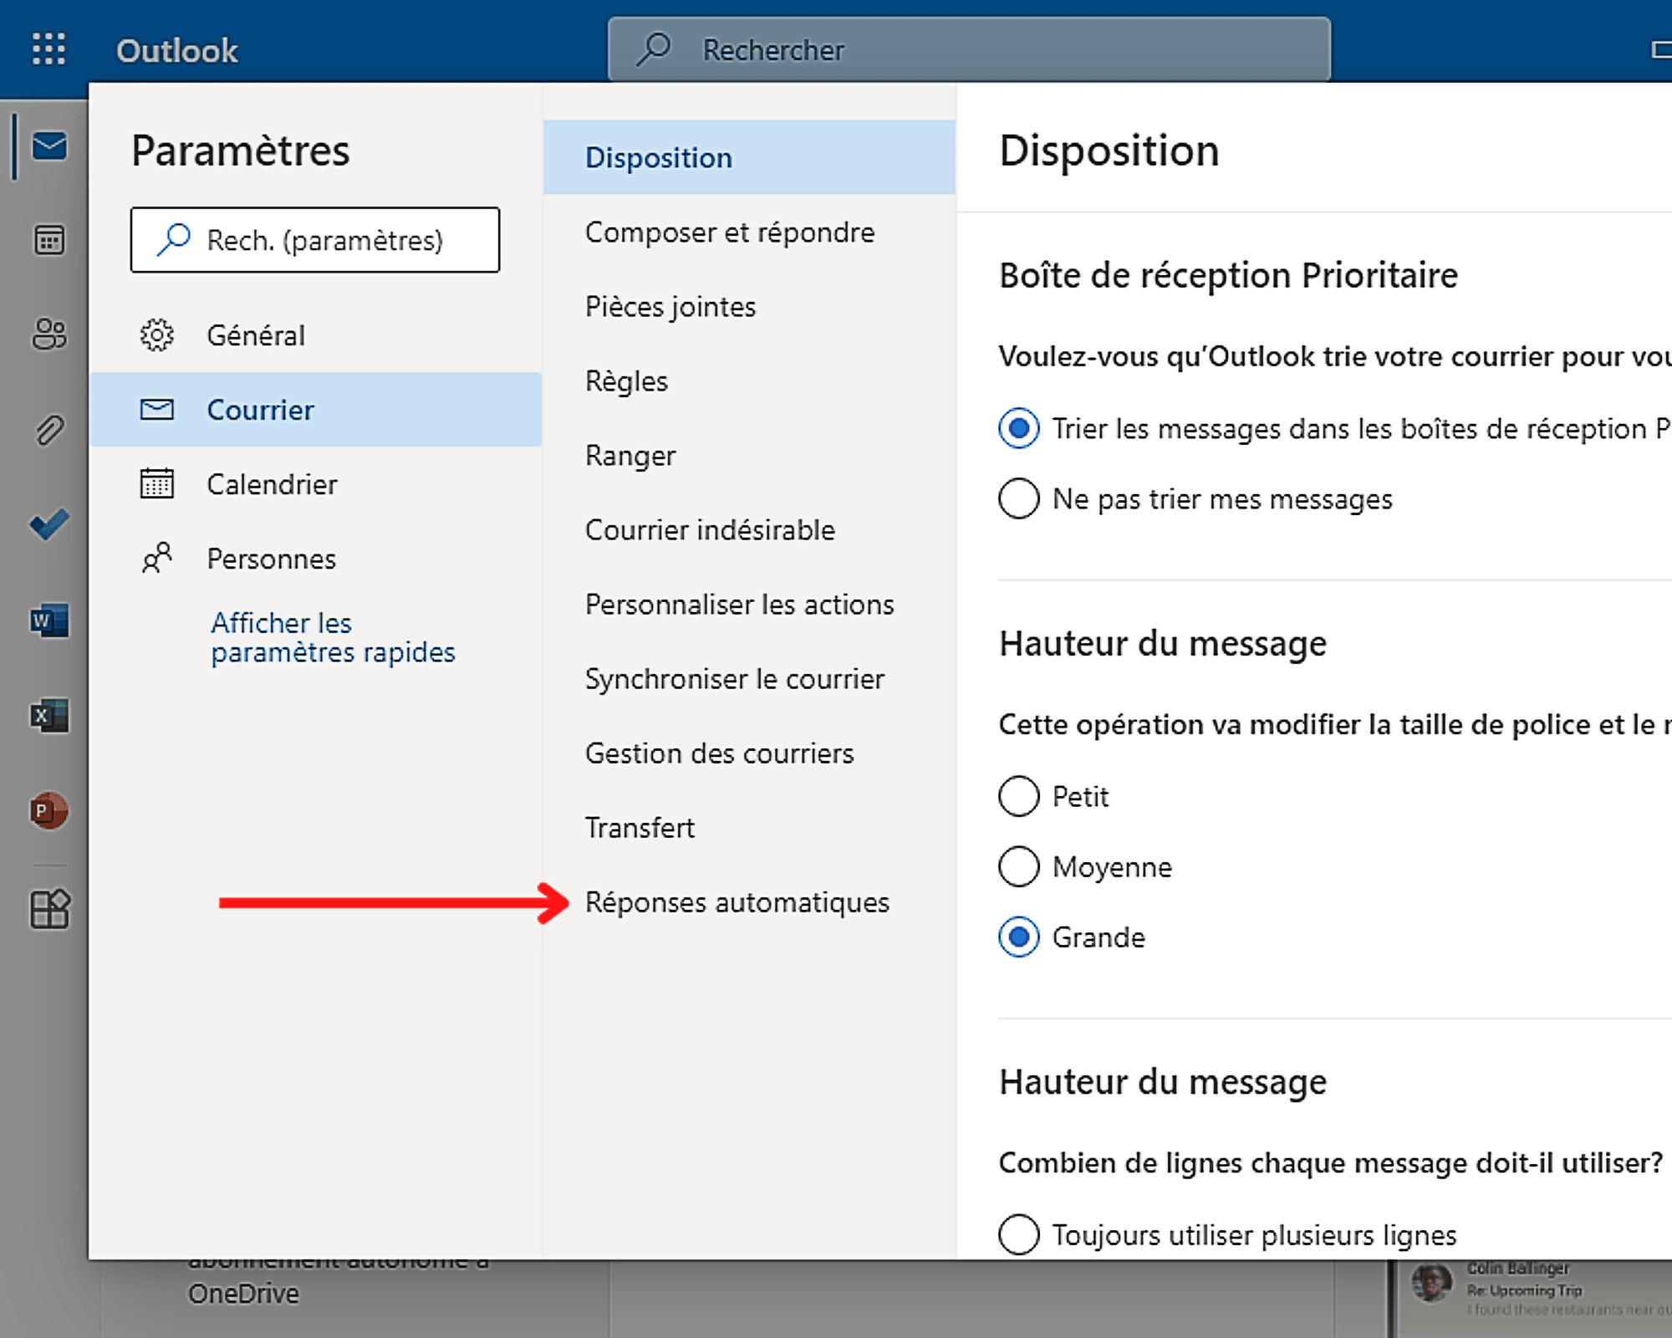Open Gestion des courriers settings

pos(749,753)
